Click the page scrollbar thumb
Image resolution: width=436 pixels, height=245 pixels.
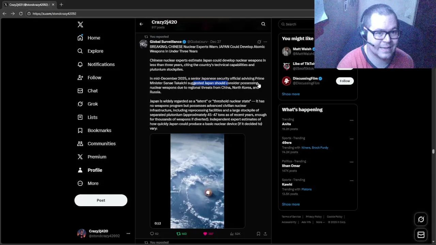click(434, 151)
